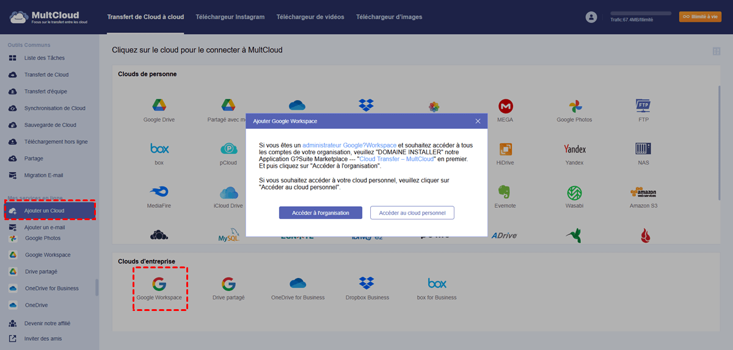Choose the pCloud icon
Image resolution: width=733 pixels, height=350 pixels.
[x=228, y=149]
